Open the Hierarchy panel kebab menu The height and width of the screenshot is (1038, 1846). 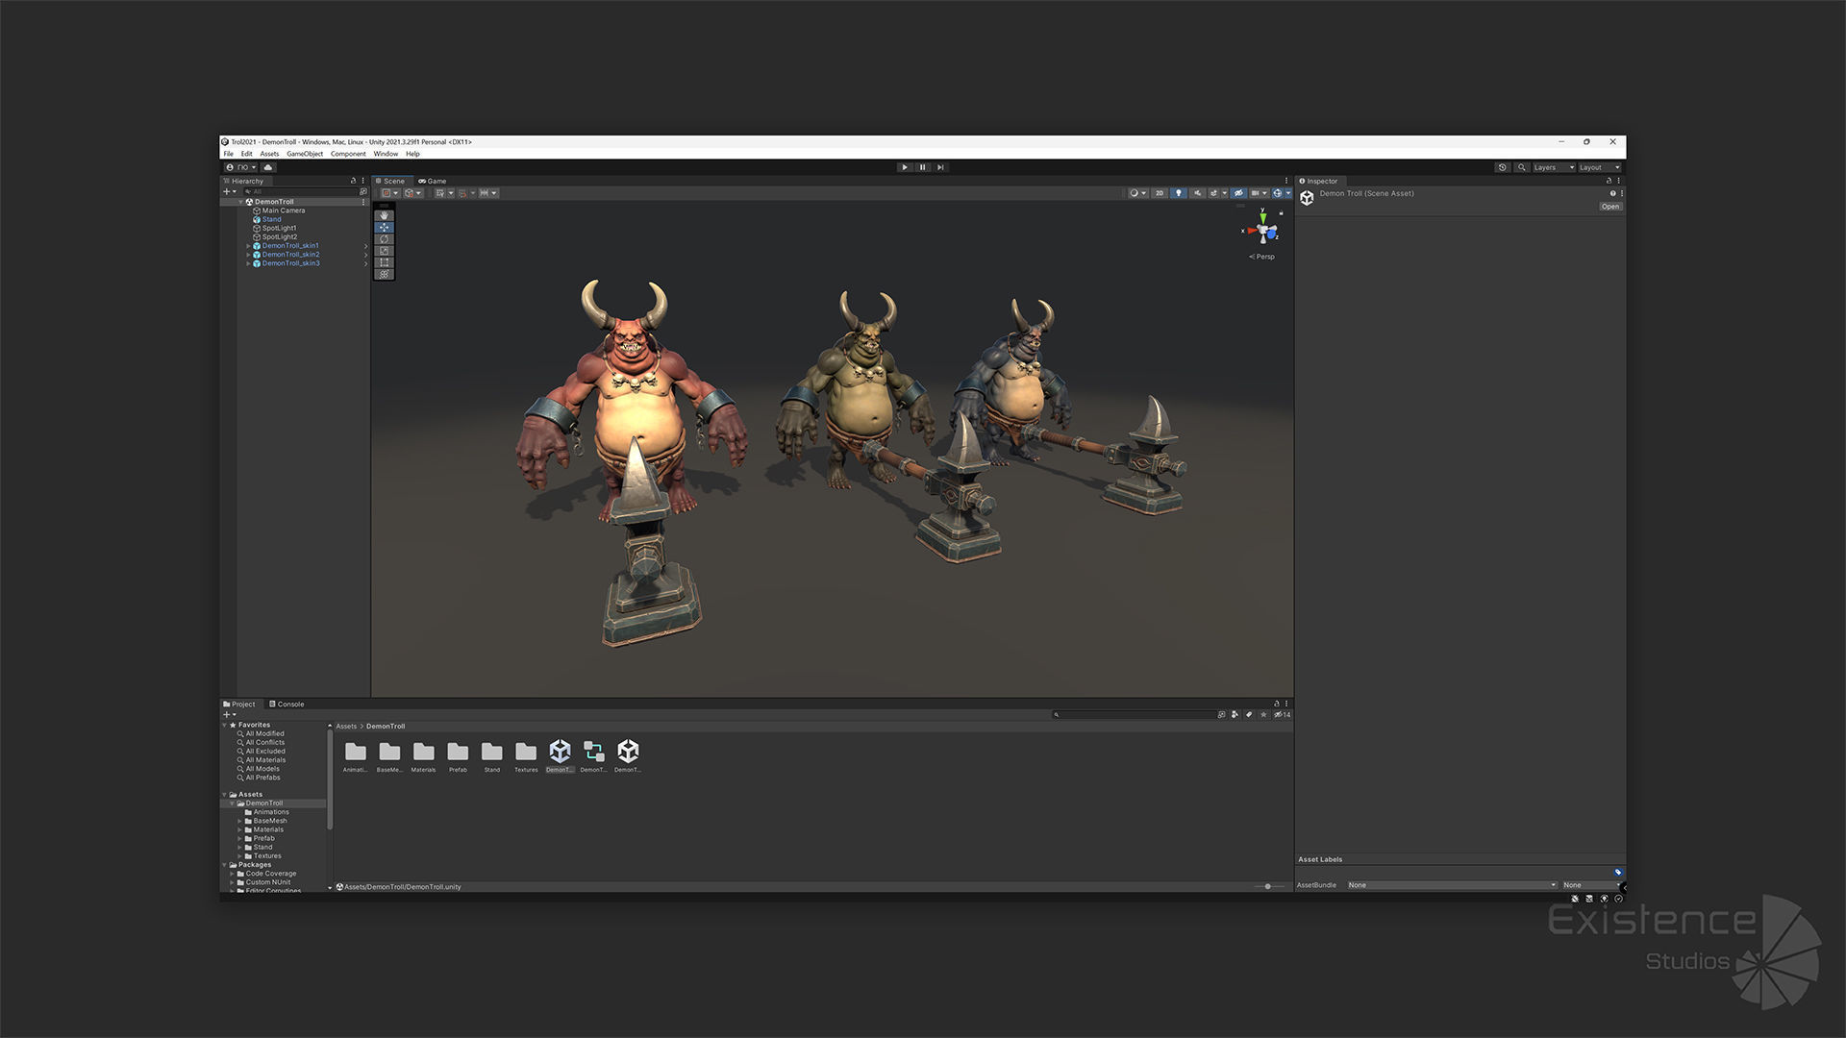pos(362,181)
